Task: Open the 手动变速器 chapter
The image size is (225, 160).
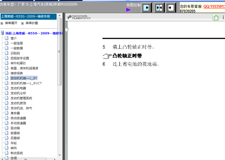Action: 18,123
